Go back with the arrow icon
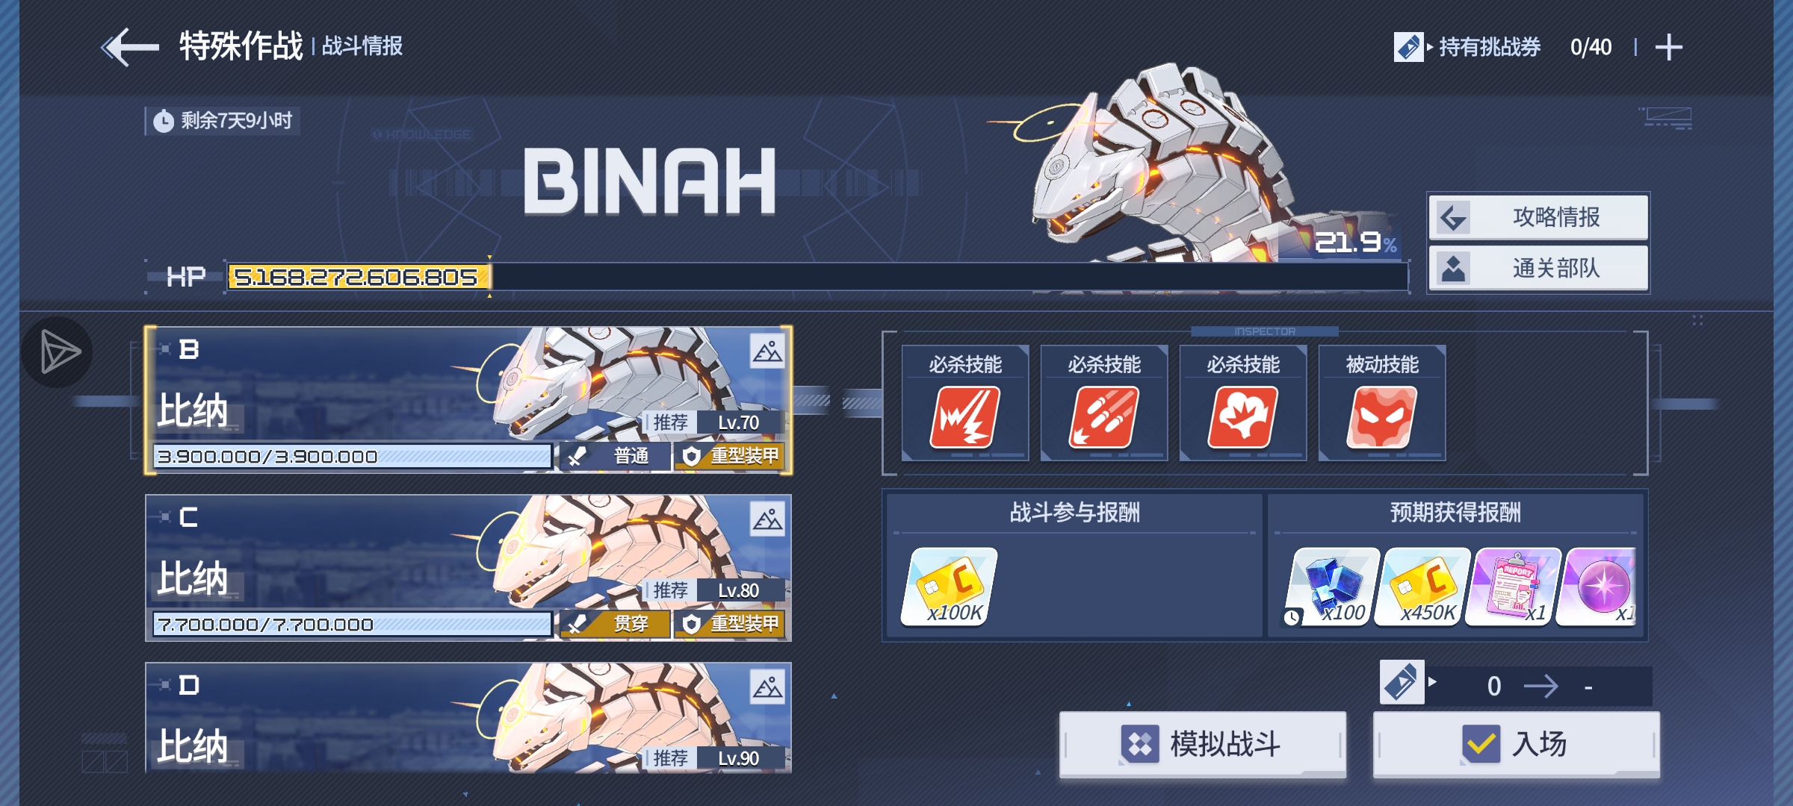The image size is (1793, 806). tap(130, 47)
